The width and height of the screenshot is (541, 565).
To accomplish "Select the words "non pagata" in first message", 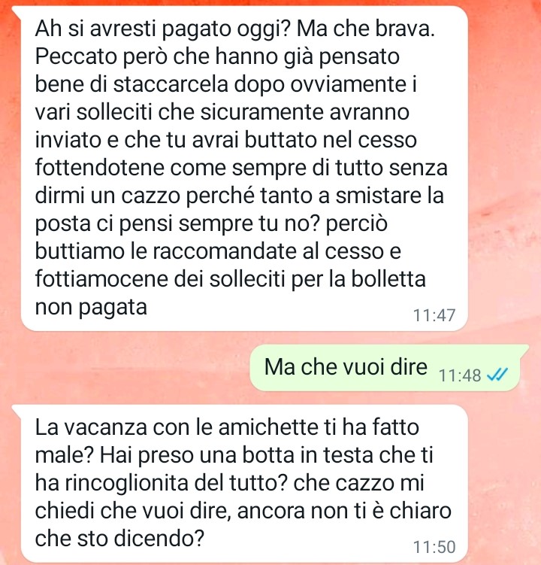I will (91, 308).
